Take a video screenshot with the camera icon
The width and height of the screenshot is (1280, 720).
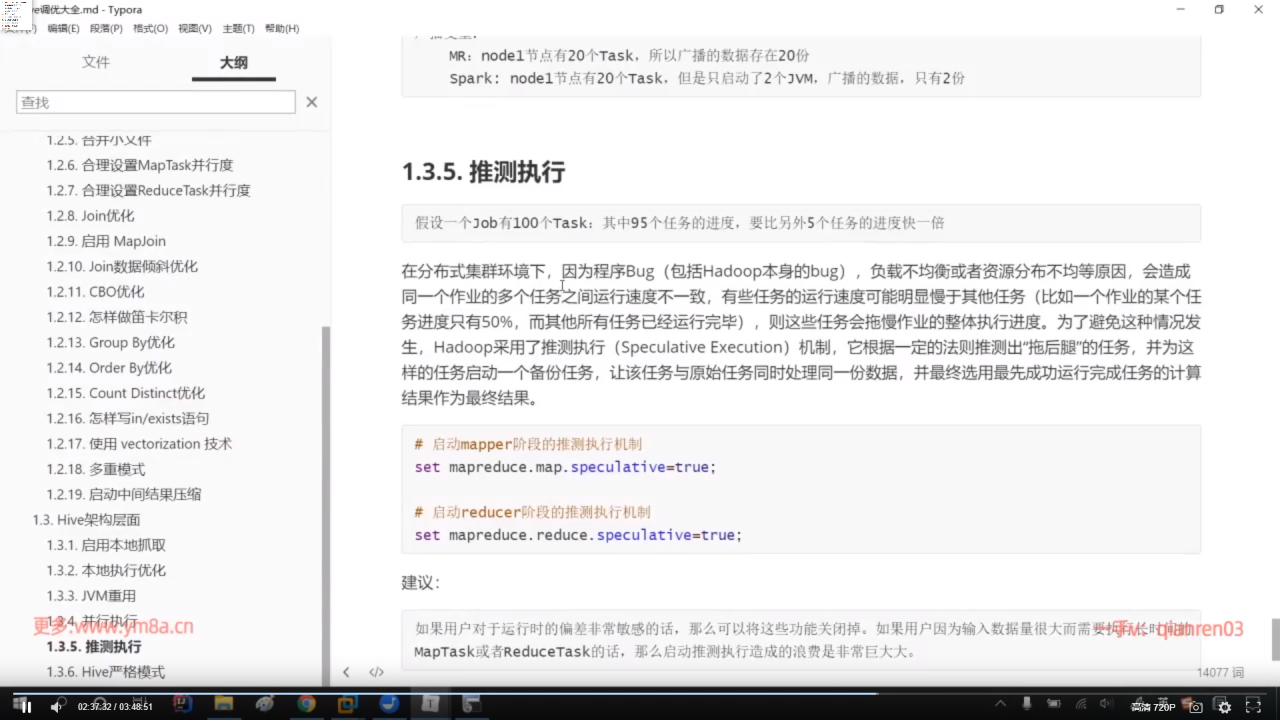coord(1196,707)
